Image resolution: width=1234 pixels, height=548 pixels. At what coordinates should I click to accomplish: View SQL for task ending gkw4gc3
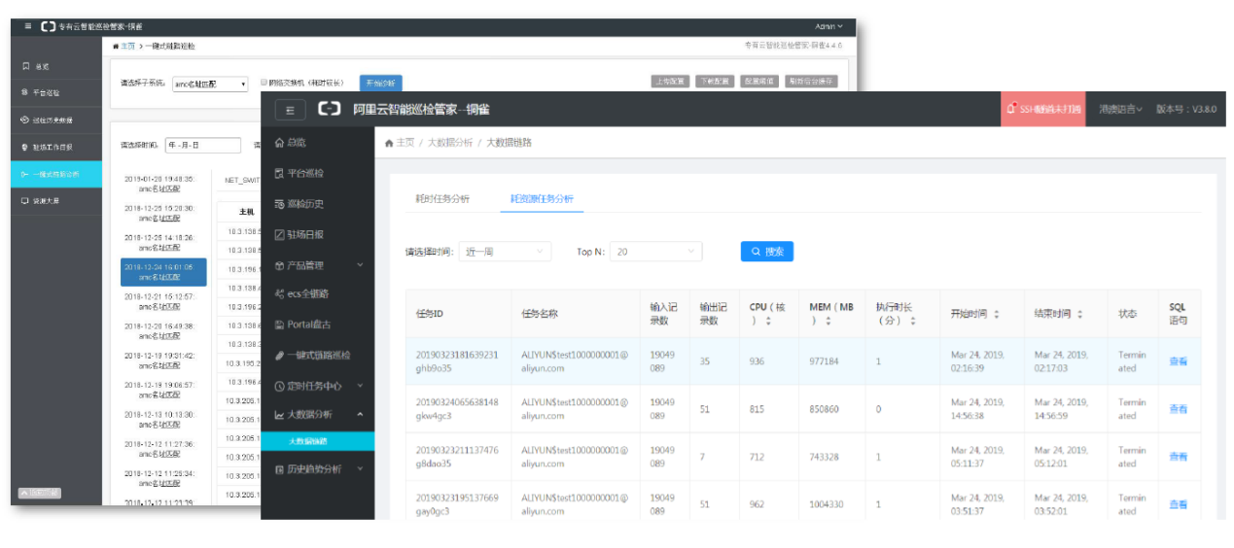click(x=1179, y=409)
